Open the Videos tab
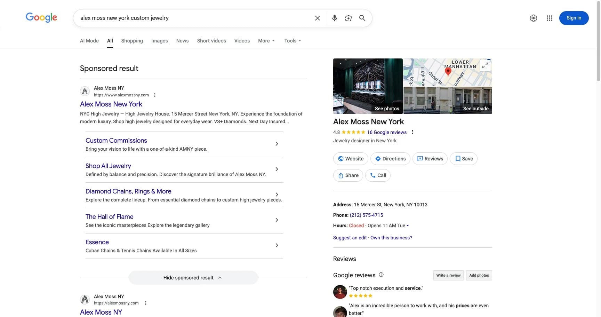This screenshot has height=317, width=601. tap(242, 41)
